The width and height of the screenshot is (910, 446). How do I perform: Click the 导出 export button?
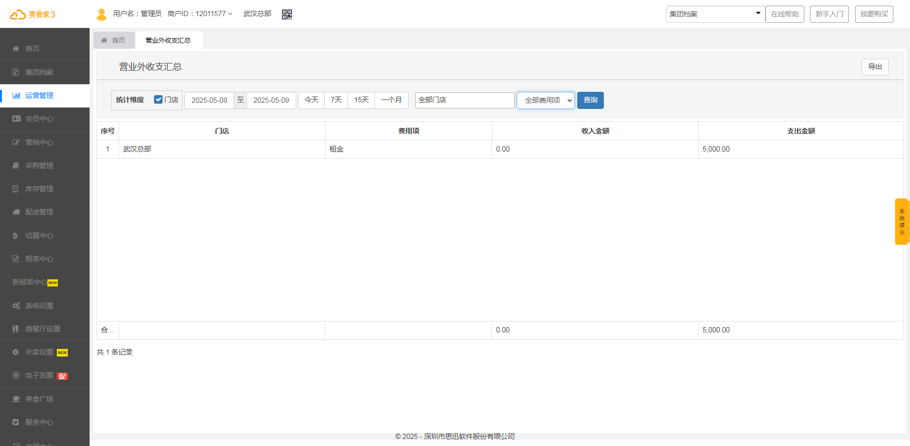point(874,67)
